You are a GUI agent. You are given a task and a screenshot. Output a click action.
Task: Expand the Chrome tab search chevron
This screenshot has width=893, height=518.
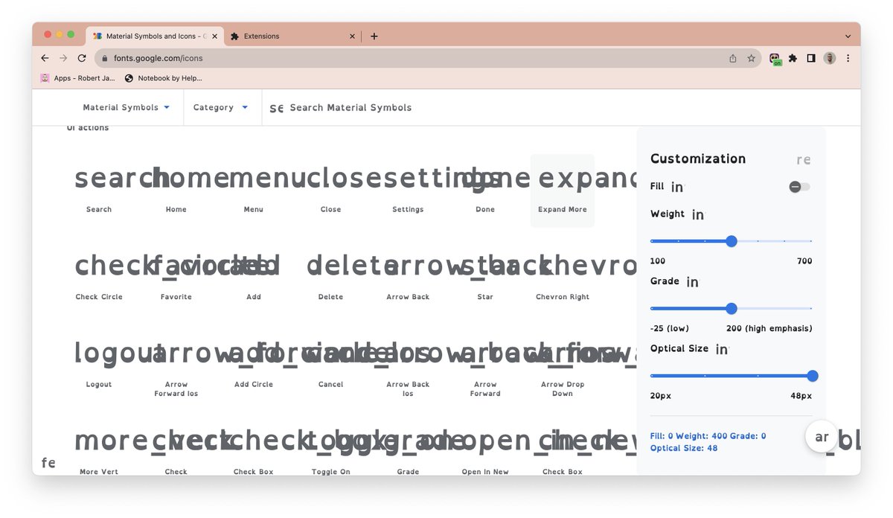(848, 36)
